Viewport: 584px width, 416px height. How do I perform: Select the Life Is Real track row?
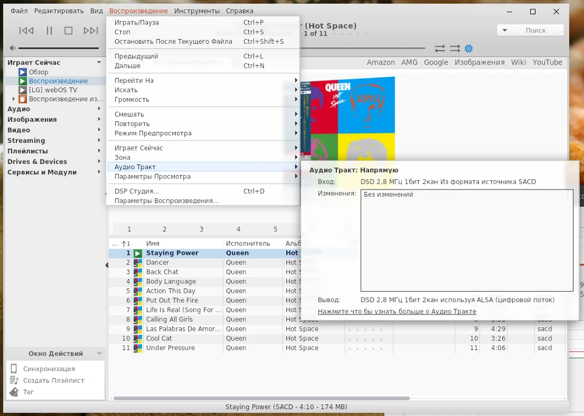click(204, 310)
